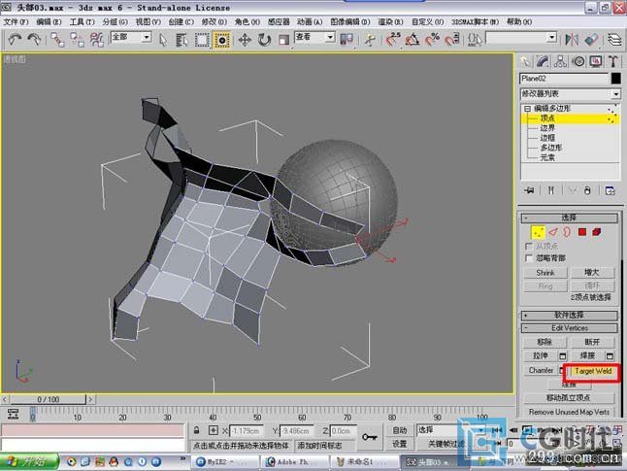
Task: Select the Element red cube level icon
Action: coord(597,232)
